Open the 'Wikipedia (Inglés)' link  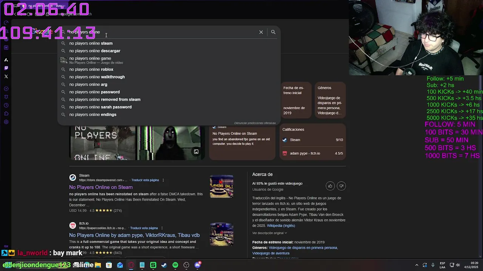281,225
